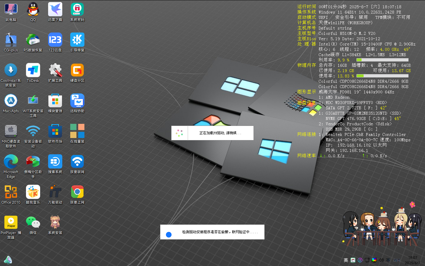Screen dimensions: 425x266
Task: Click the volume icon in system tray
Action: click(381, 260)
